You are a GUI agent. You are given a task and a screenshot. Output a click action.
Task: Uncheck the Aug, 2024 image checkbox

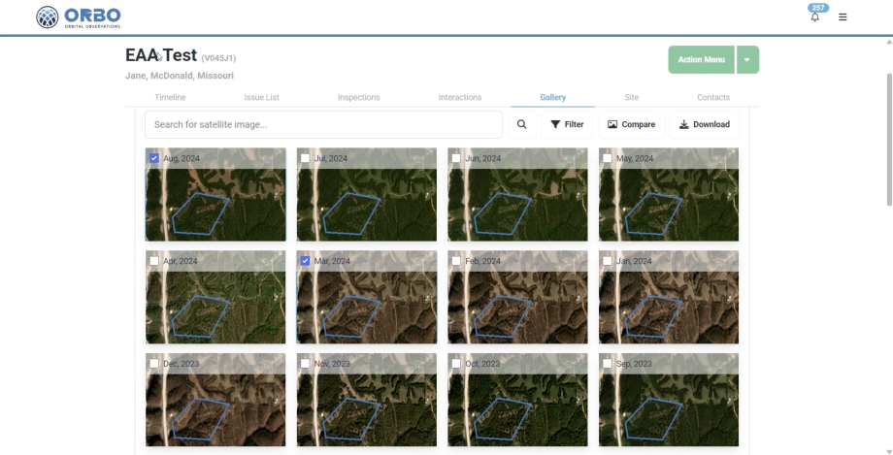(x=153, y=158)
